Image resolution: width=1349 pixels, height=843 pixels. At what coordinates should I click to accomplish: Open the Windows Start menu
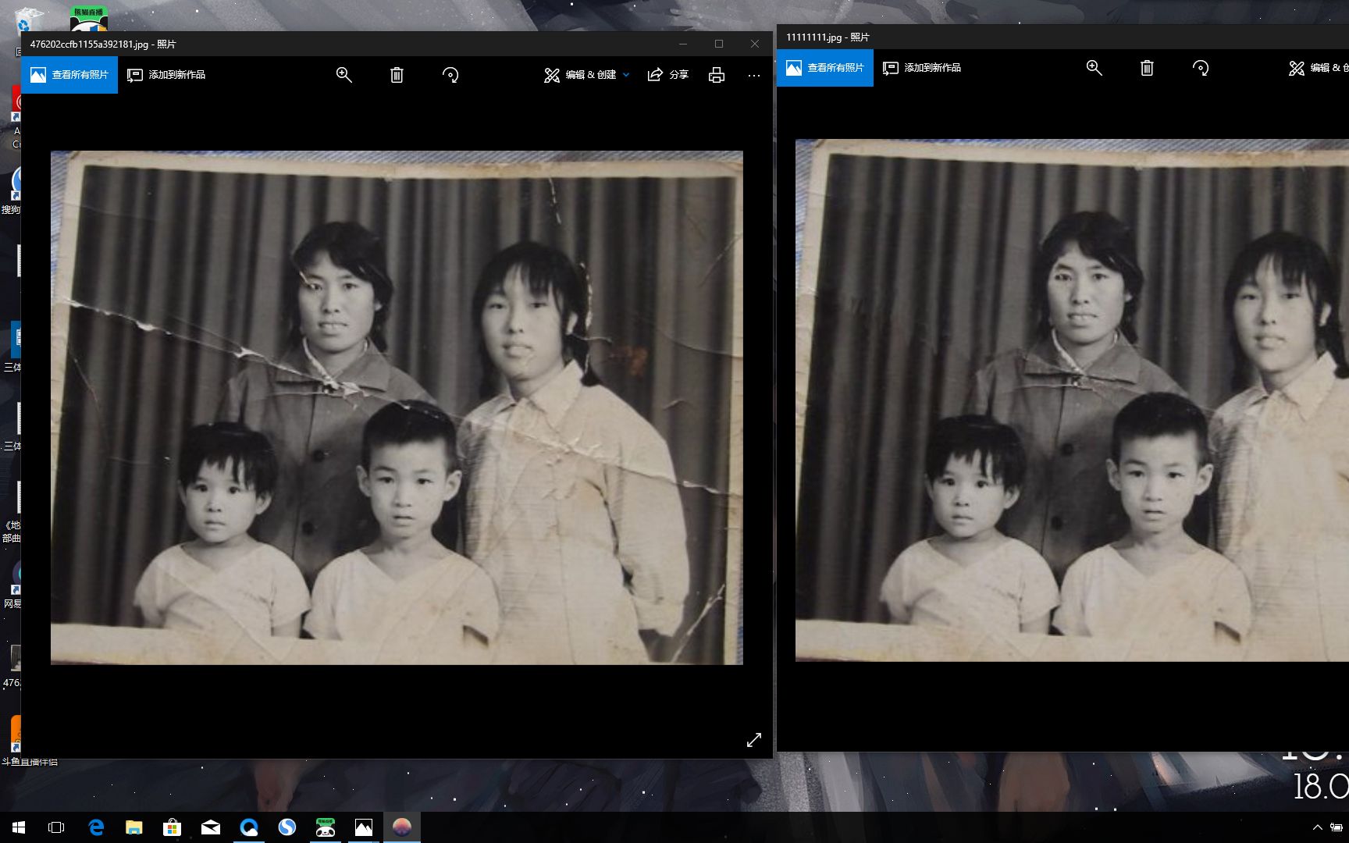pyautogui.click(x=19, y=827)
